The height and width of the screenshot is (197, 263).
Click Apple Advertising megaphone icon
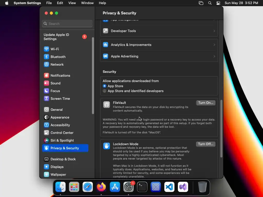point(106,56)
